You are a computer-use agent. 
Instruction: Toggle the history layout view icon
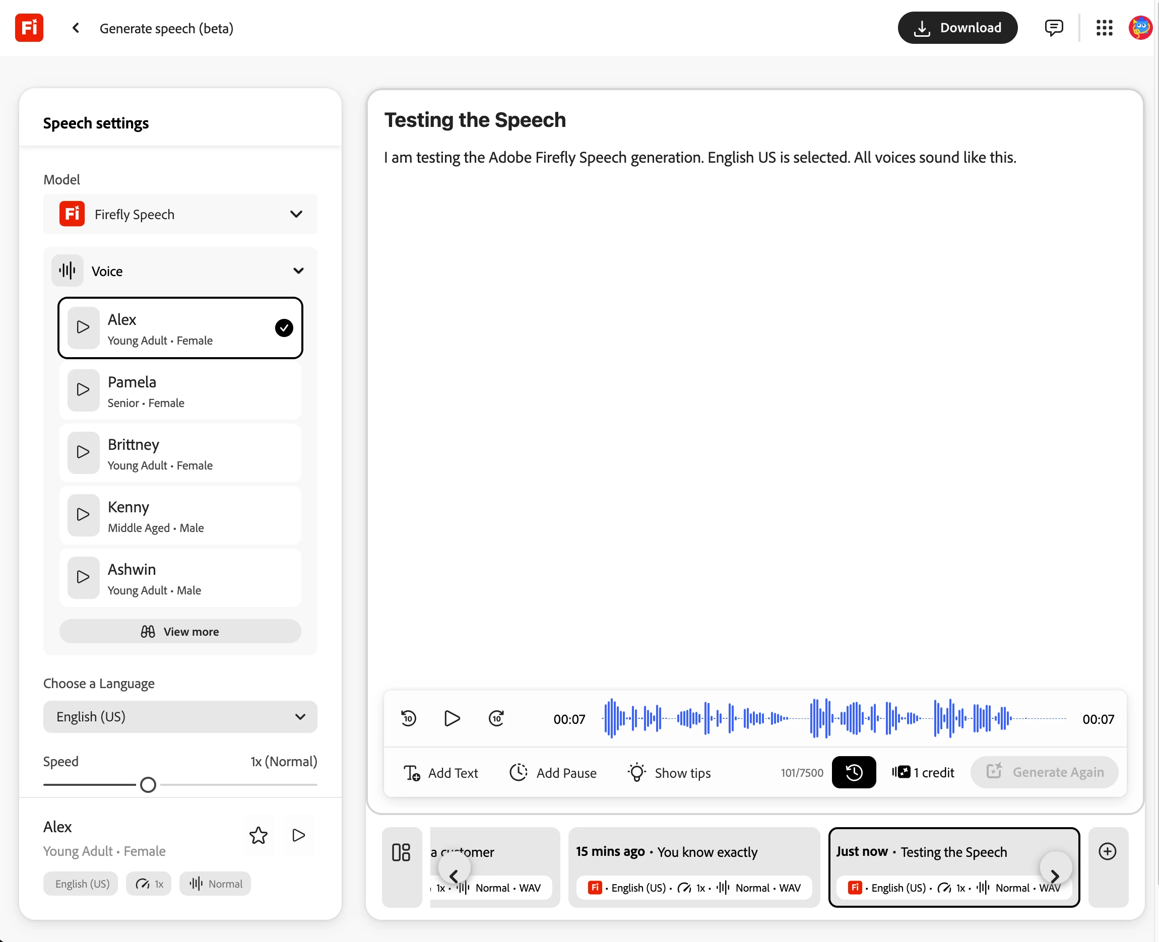[401, 852]
